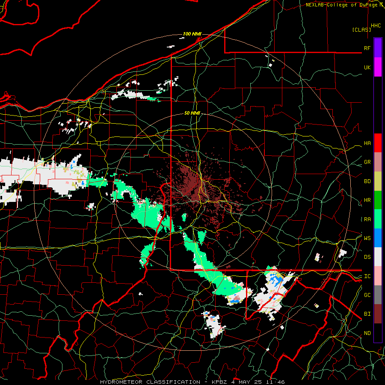
Task: Click the IC legend label
Action: click(x=367, y=276)
